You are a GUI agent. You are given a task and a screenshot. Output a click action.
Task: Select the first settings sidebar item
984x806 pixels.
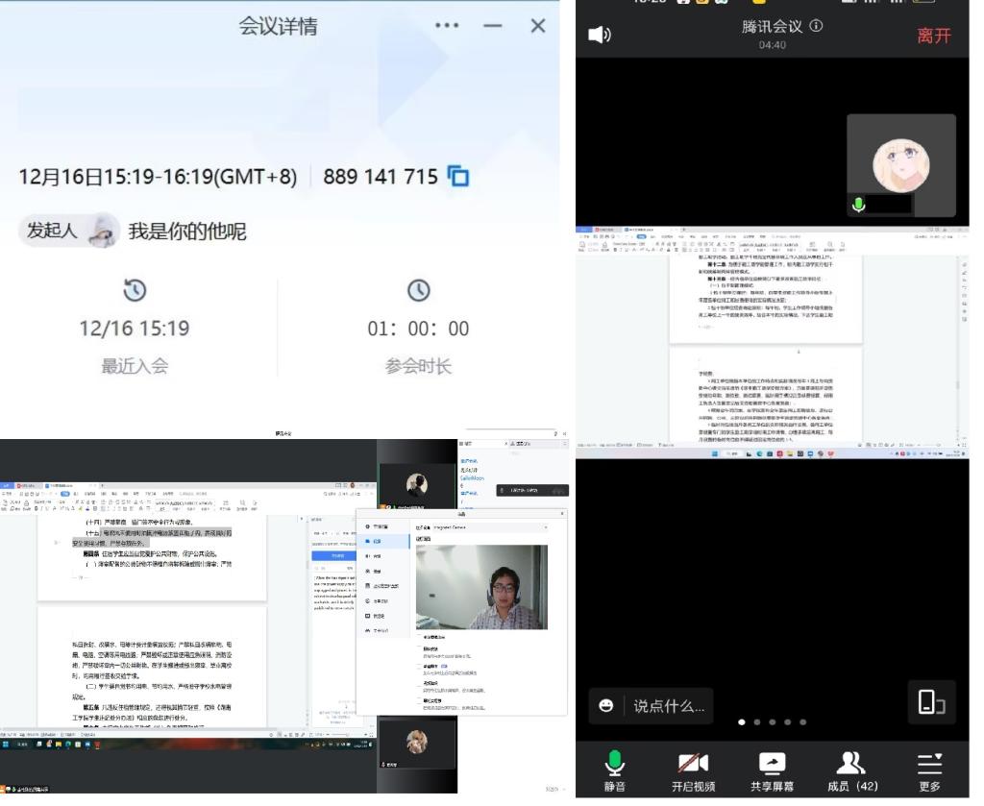[x=378, y=526]
